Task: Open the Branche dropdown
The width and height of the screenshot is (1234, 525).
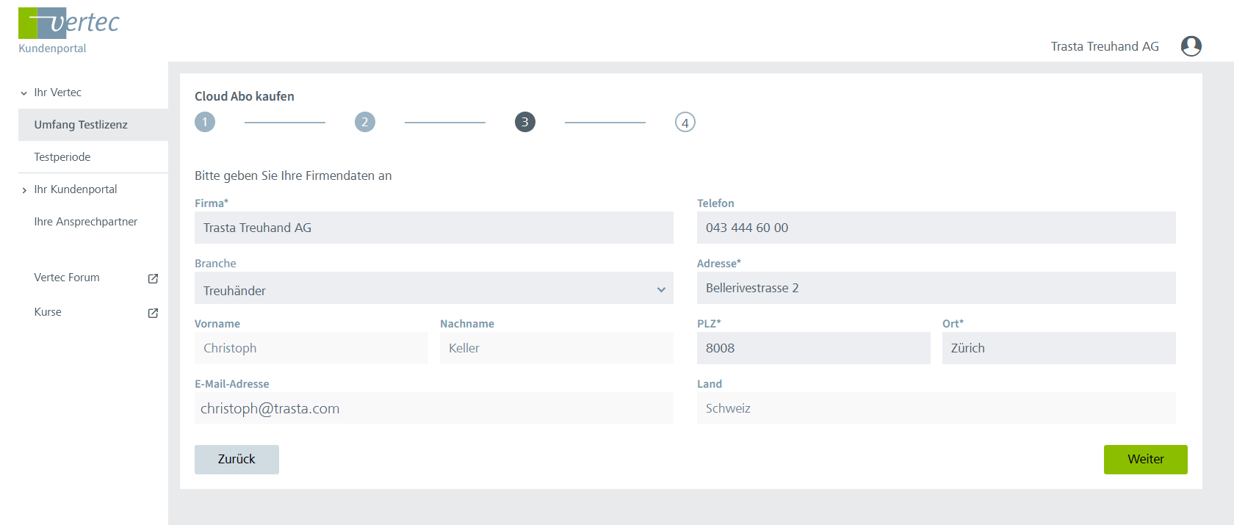Action: coord(433,290)
